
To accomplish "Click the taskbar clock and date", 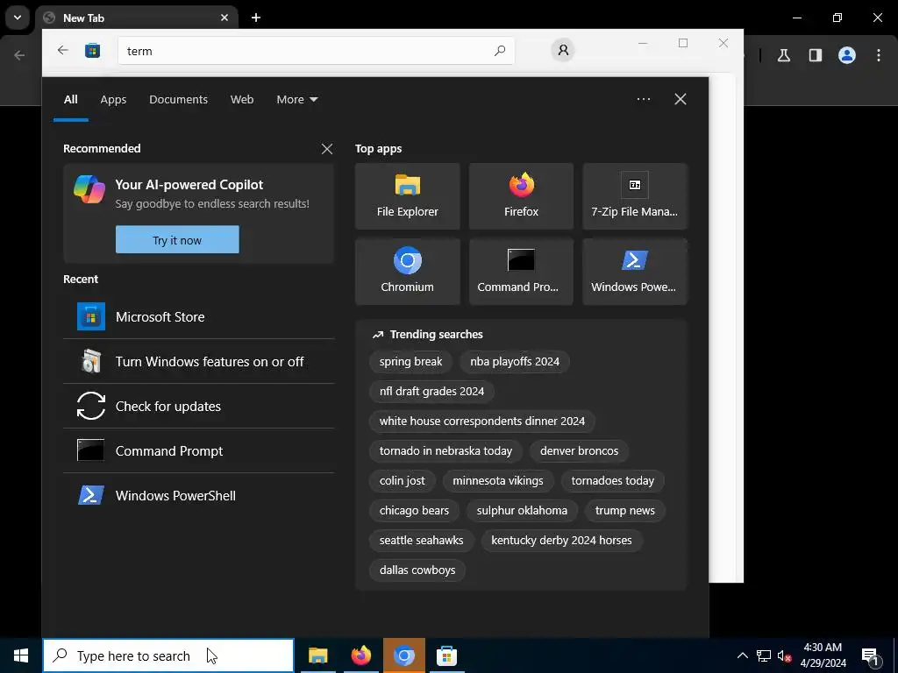I will point(823,655).
